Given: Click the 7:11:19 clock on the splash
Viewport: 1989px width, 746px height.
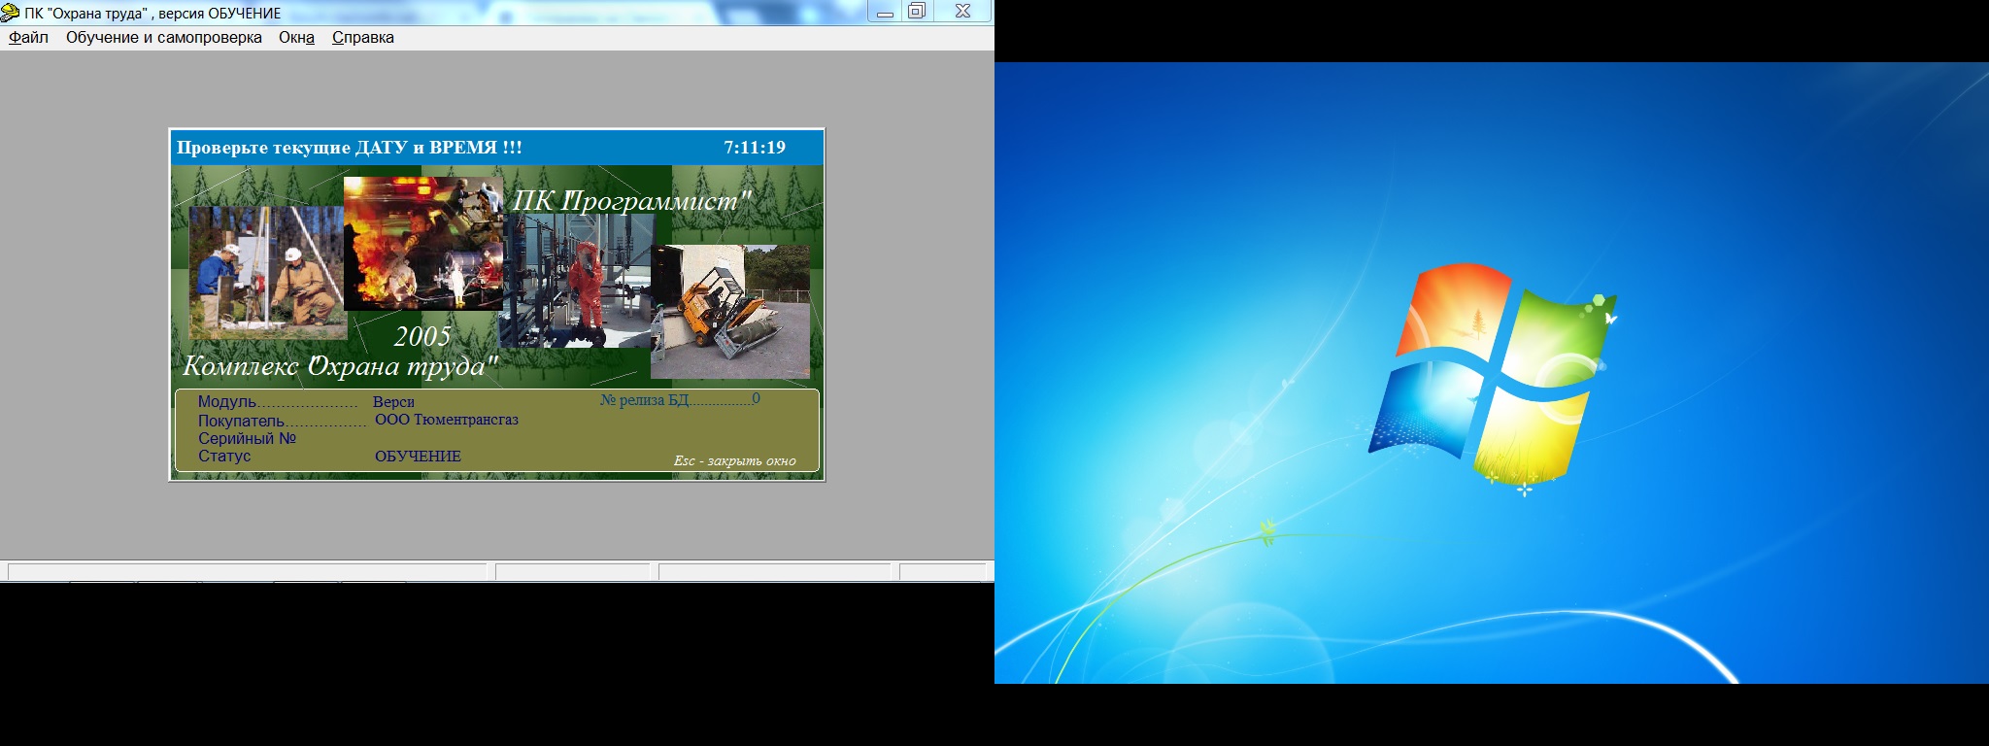Looking at the screenshot, I should coord(755,148).
